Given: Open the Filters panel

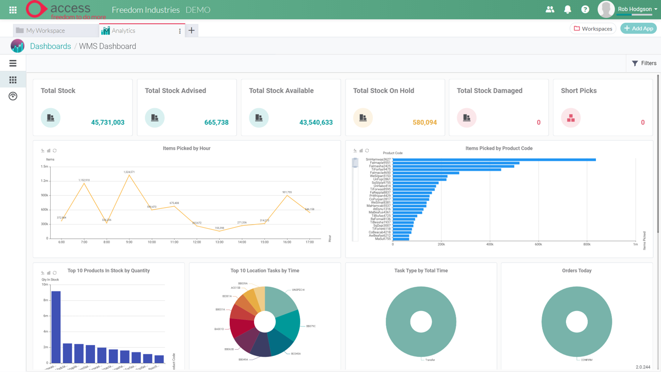Looking at the screenshot, I should [x=644, y=63].
